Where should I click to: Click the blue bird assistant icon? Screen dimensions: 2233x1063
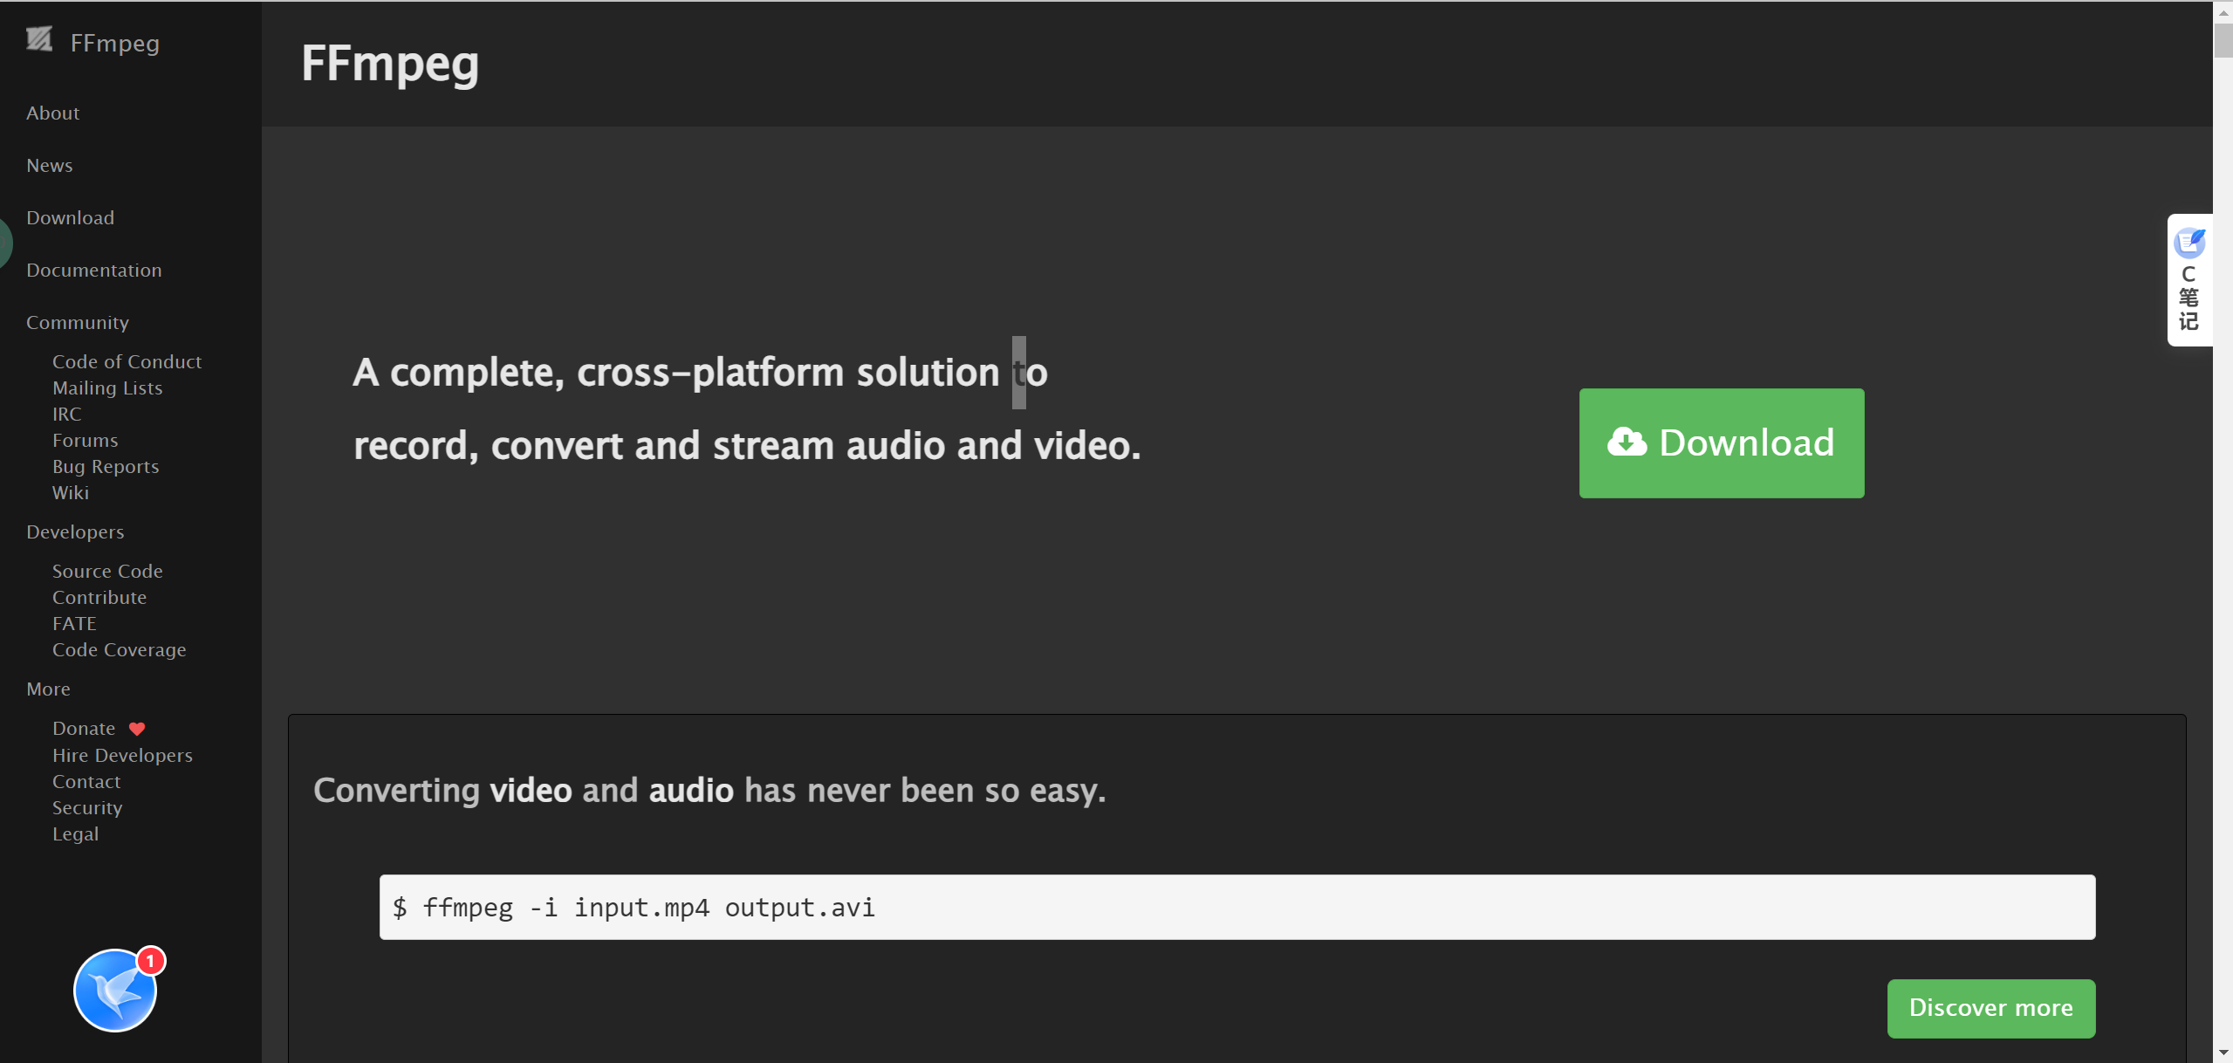click(114, 991)
